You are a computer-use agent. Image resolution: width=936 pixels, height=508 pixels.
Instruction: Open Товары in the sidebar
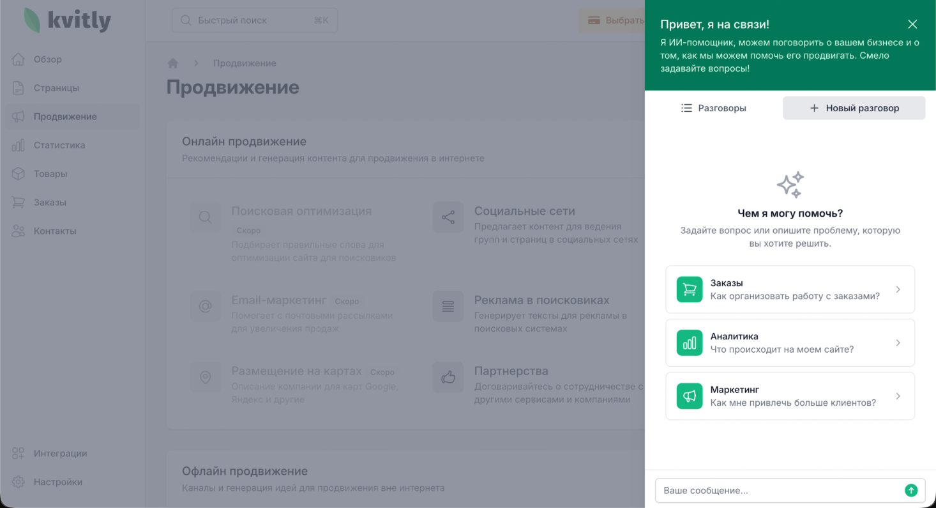tap(73, 174)
